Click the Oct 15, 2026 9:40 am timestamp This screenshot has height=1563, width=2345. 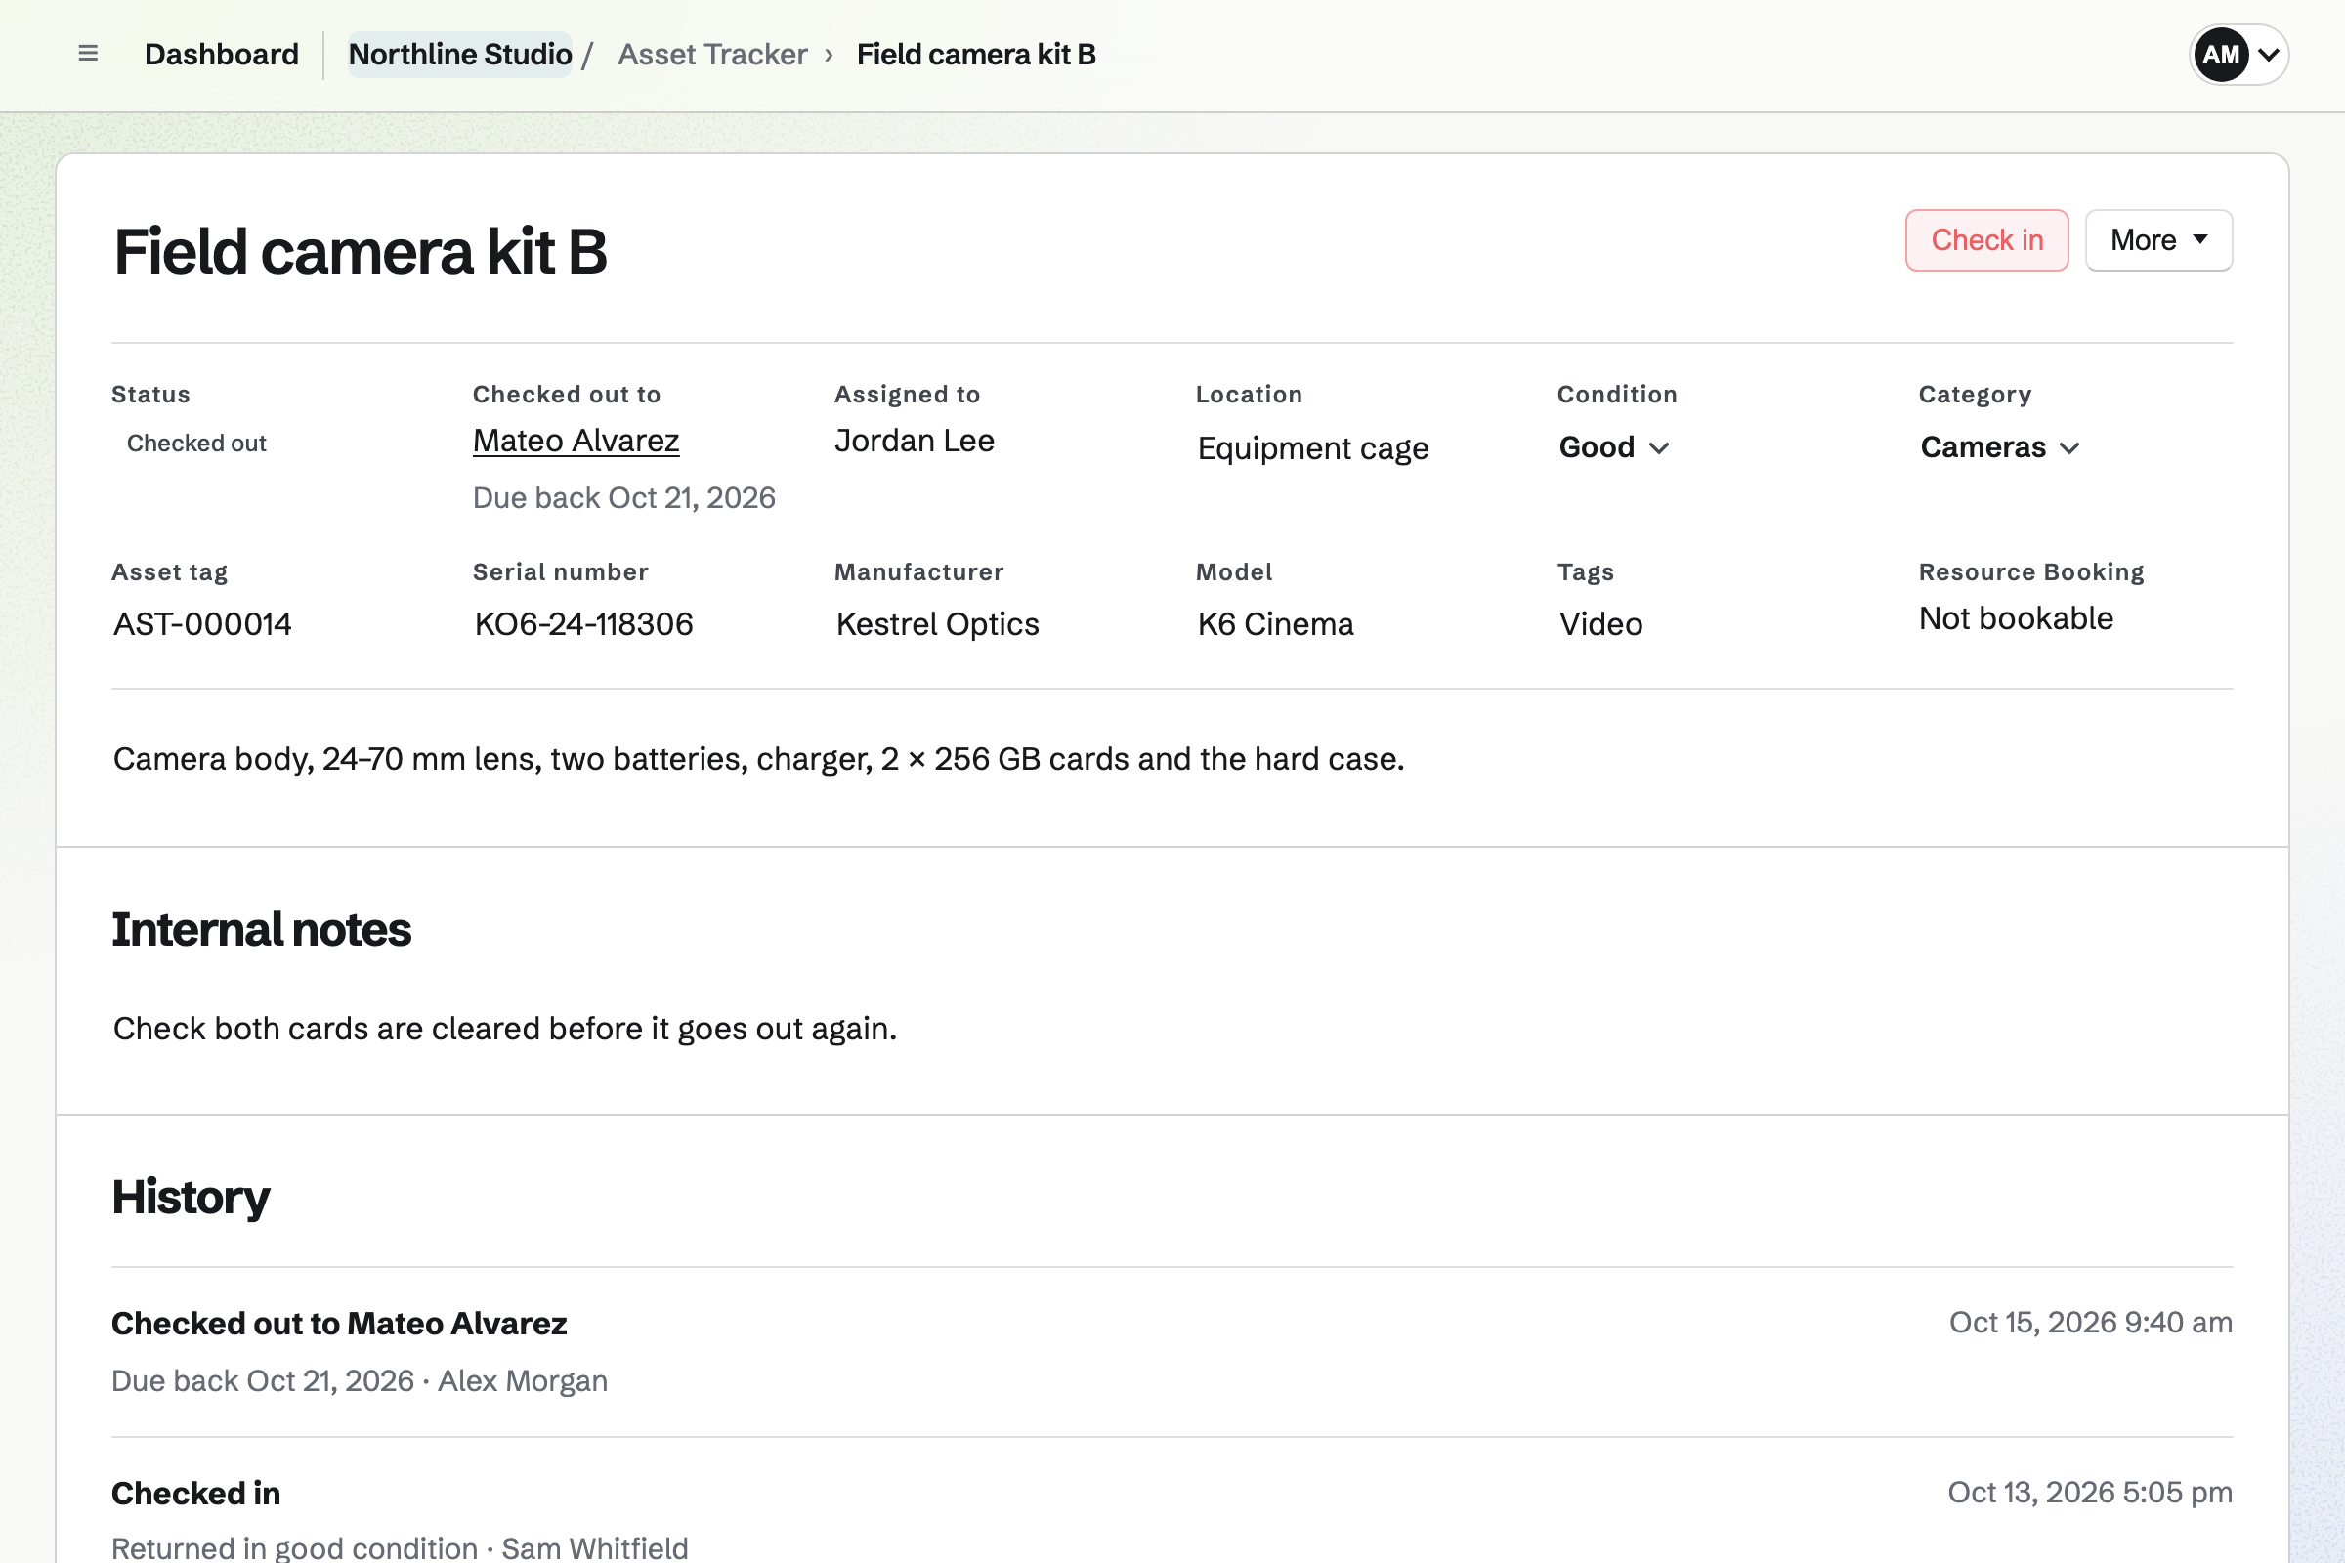pyautogui.click(x=2091, y=1323)
